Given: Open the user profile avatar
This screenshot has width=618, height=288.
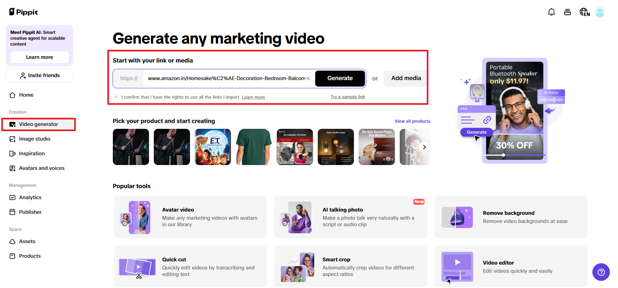Looking at the screenshot, I should pos(599,12).
